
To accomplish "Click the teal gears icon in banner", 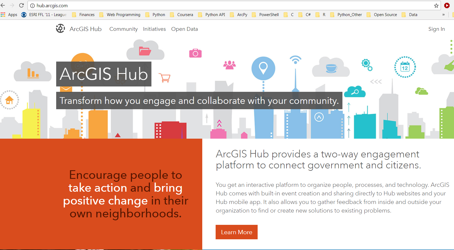I will pyautogui.click(x=367, y=65).
